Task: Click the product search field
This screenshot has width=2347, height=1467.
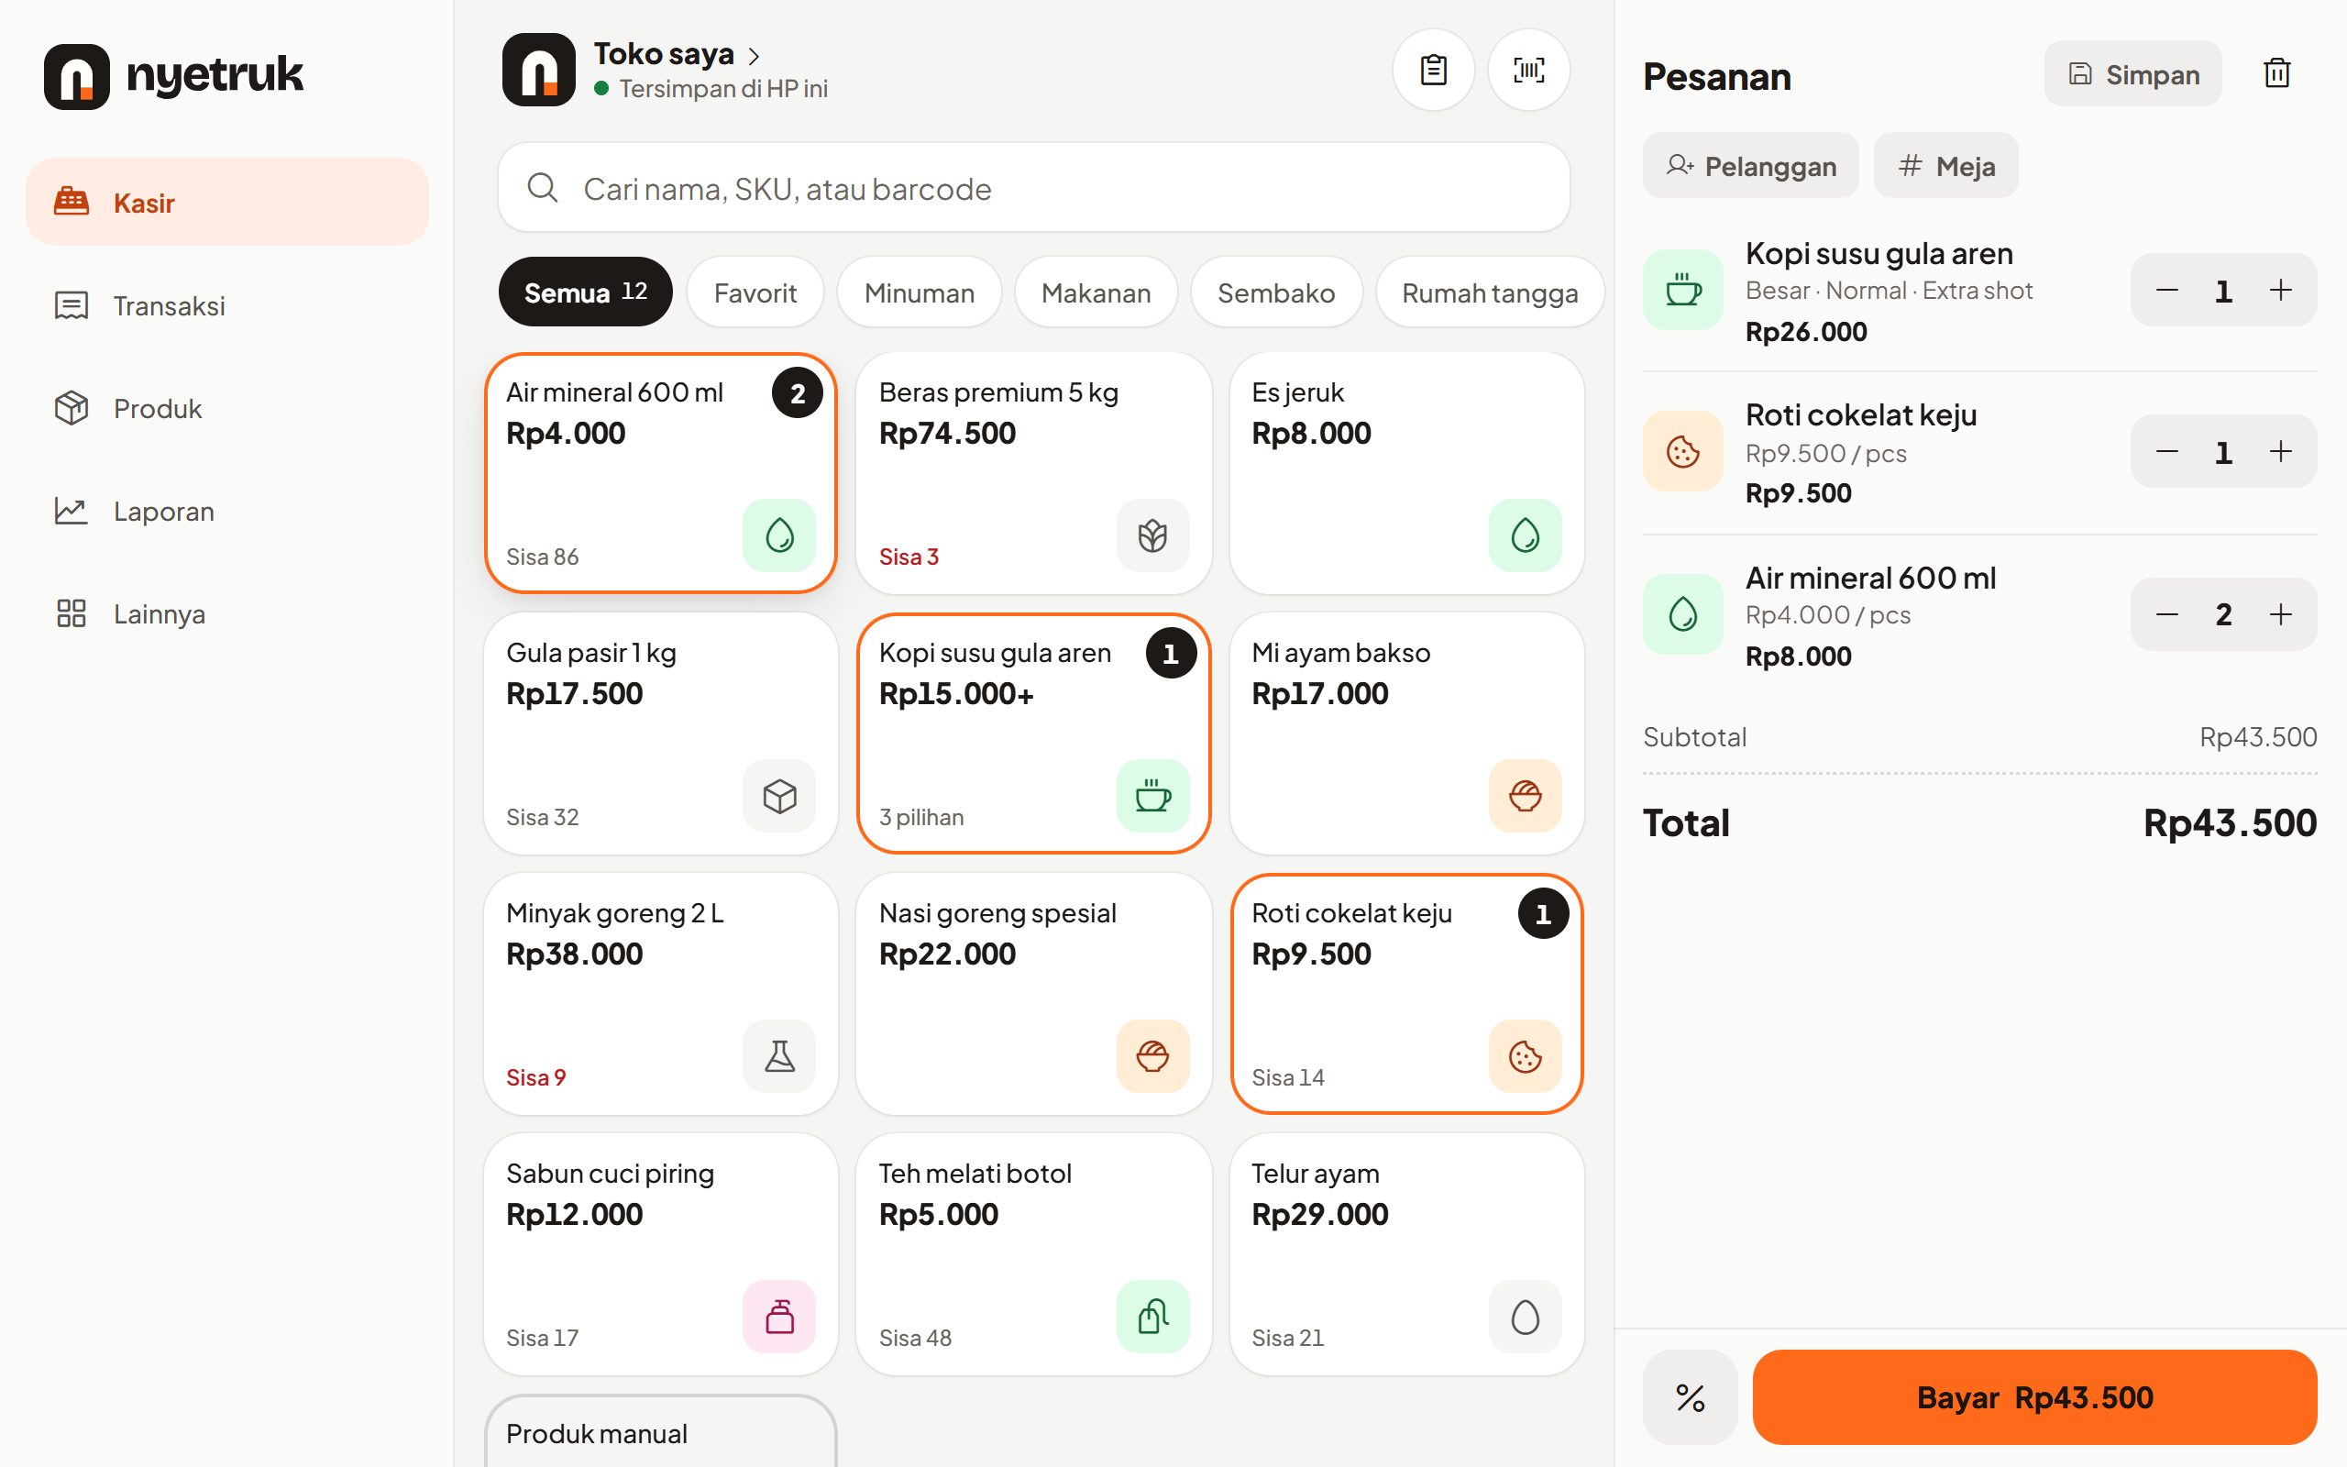Action: point(1034,187)
